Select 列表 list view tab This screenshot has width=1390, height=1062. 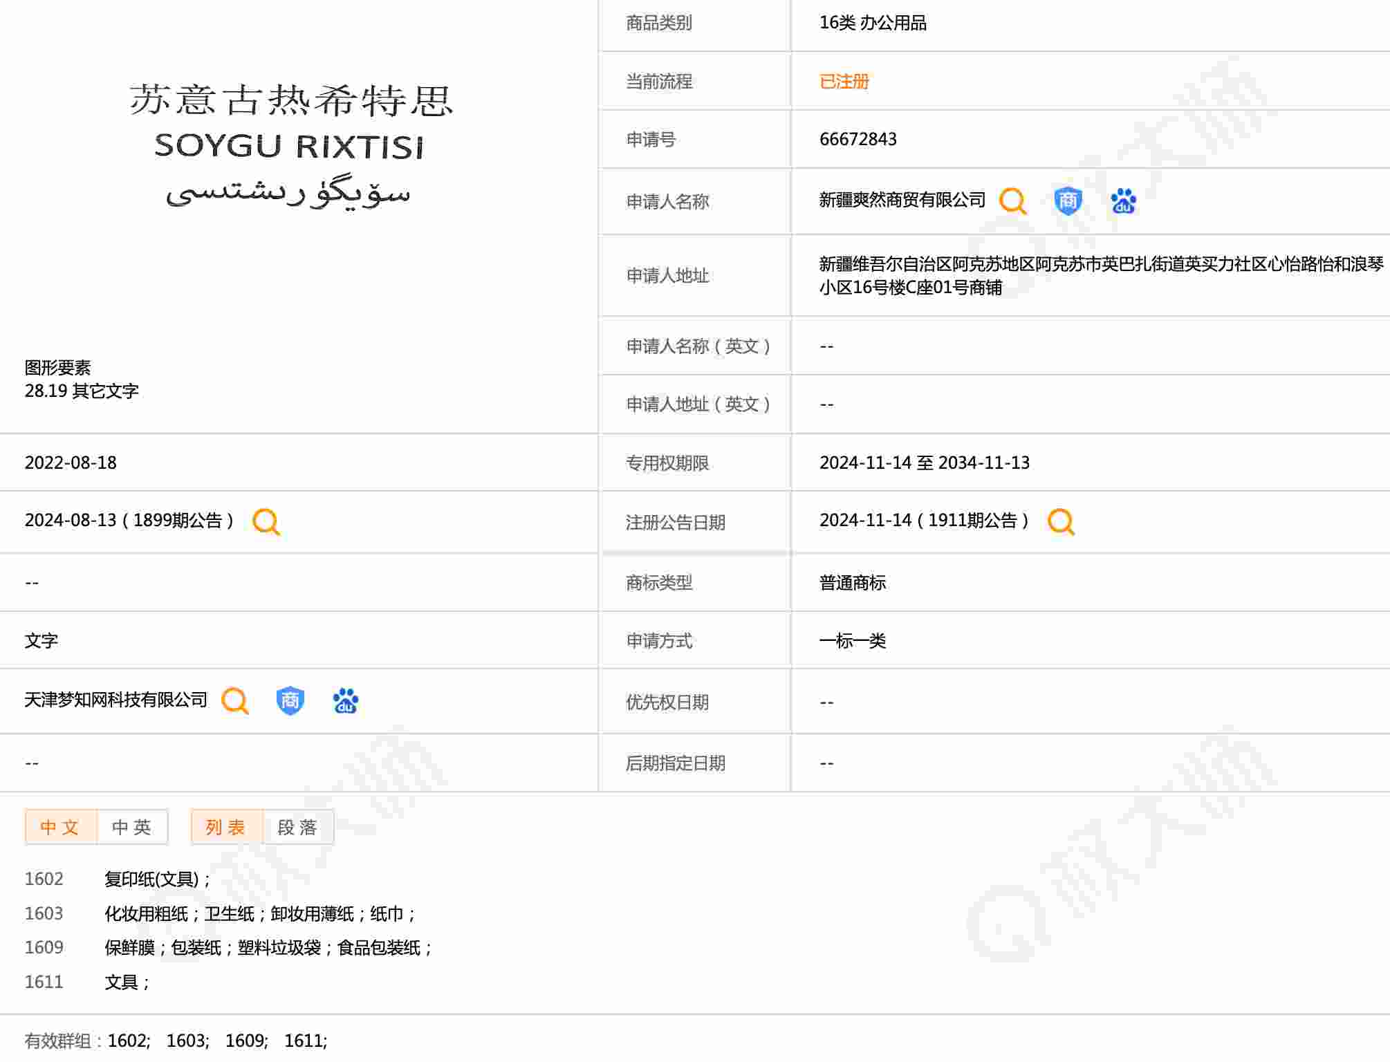coord(226,827)
